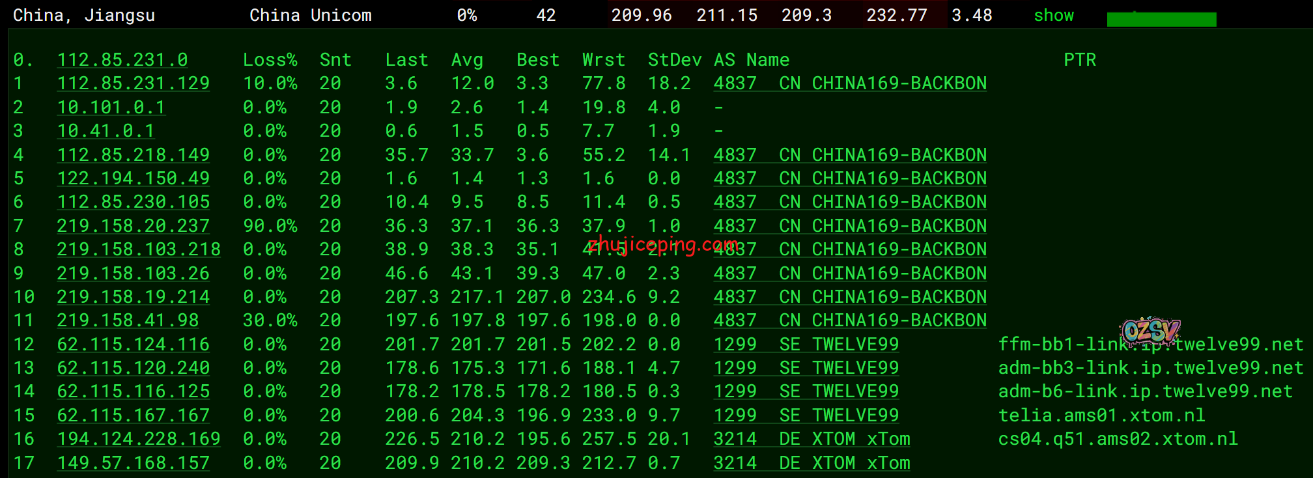Click the "show" link in China Unicom row

pos(1053,16)
